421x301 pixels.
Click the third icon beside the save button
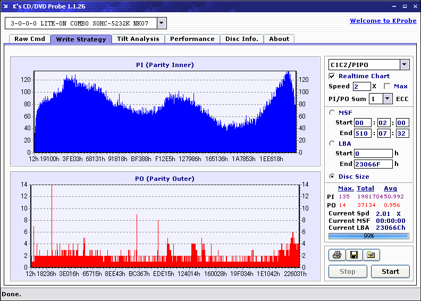(x=371, y=255)
